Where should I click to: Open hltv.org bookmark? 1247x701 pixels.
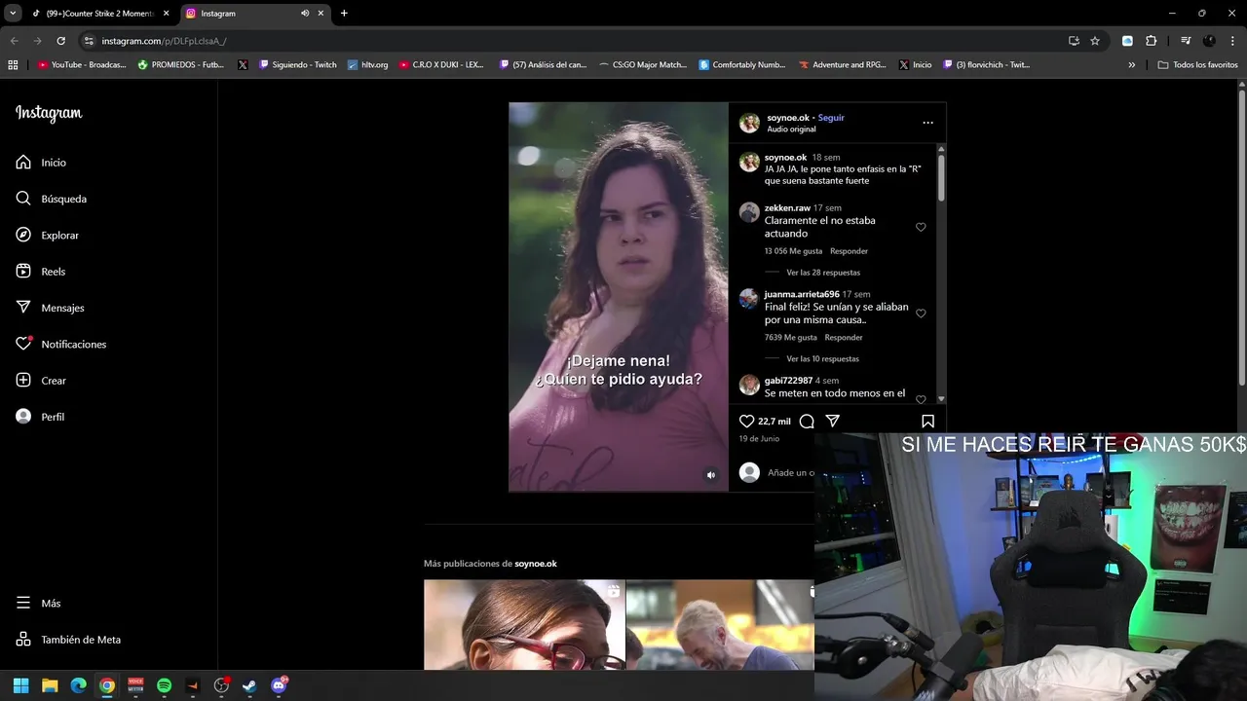click(x=368, y=65)
